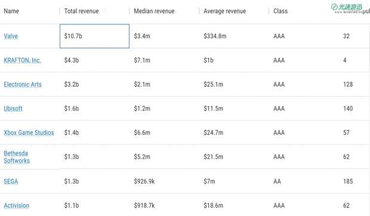Sort by the Name column header
The height and width of the screenshot is (216, 370).
11,11
